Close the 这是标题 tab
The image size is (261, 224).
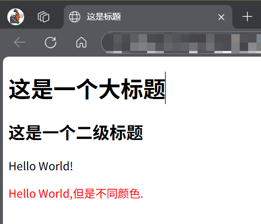tap(221, 17)
